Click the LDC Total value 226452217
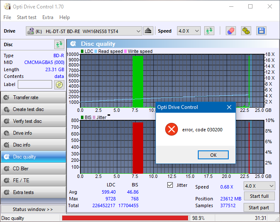This screenshot has width=280, height=222. pyautogui.click(x=104, y=205)
